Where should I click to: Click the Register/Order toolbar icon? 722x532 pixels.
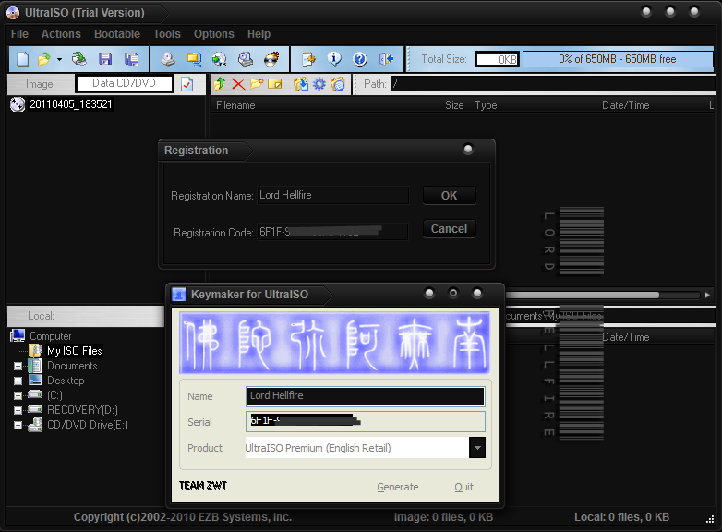tap(308, 59)
